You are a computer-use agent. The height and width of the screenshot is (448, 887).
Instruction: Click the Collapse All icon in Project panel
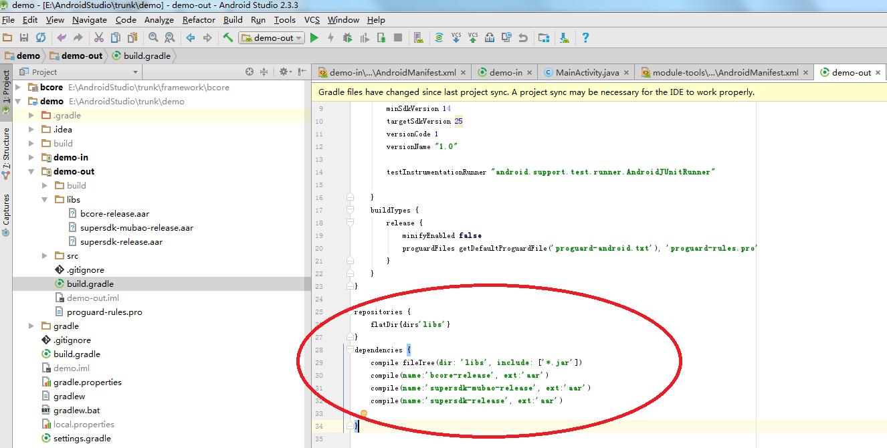coord(264,72)
